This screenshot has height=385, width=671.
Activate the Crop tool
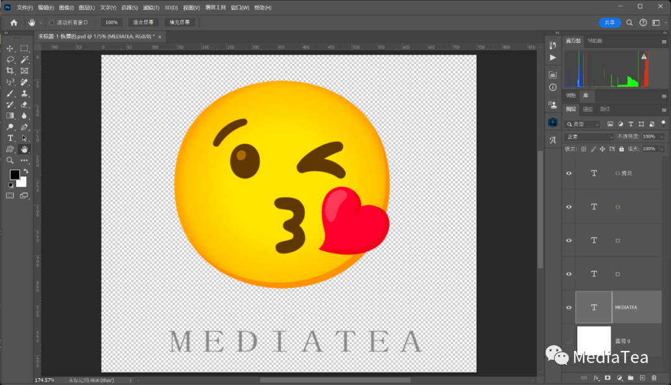[9, 71]
